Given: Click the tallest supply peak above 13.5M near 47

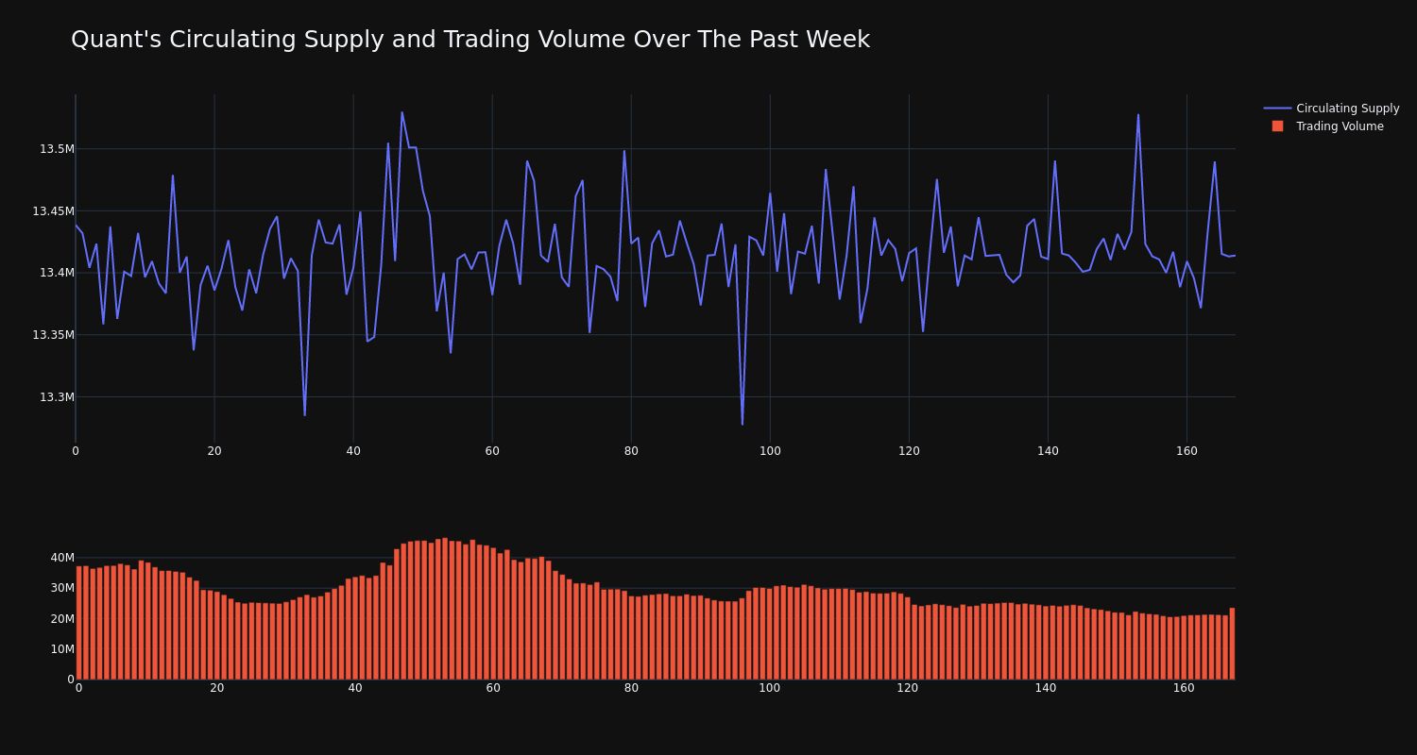Looking at the screenshot, I should pyautogui.click(x=401, y=112).
